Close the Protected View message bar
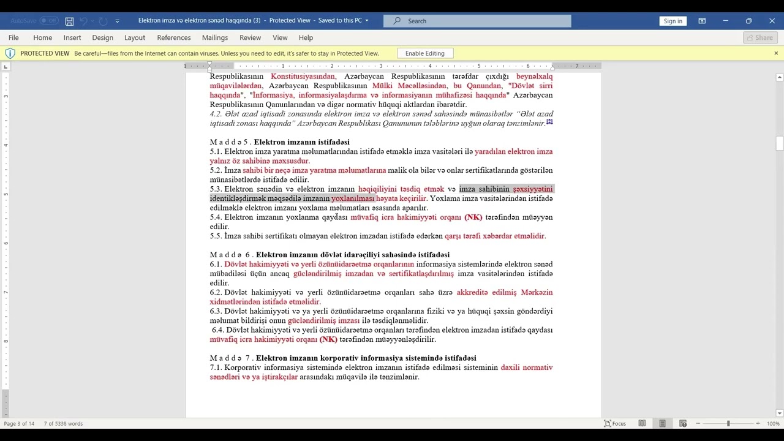Screen dimensions: 784x441 coord(776,53)
